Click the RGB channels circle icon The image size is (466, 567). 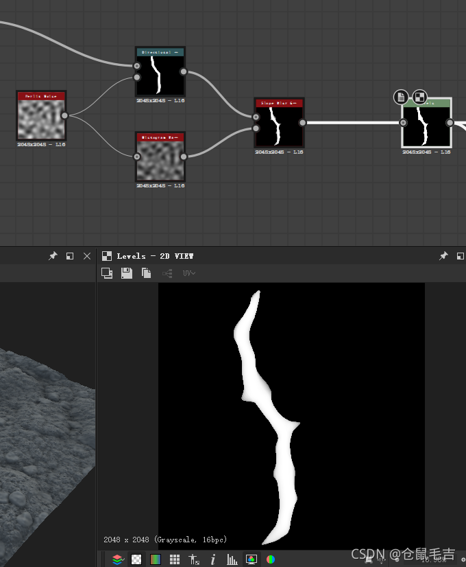click(271, 559)
